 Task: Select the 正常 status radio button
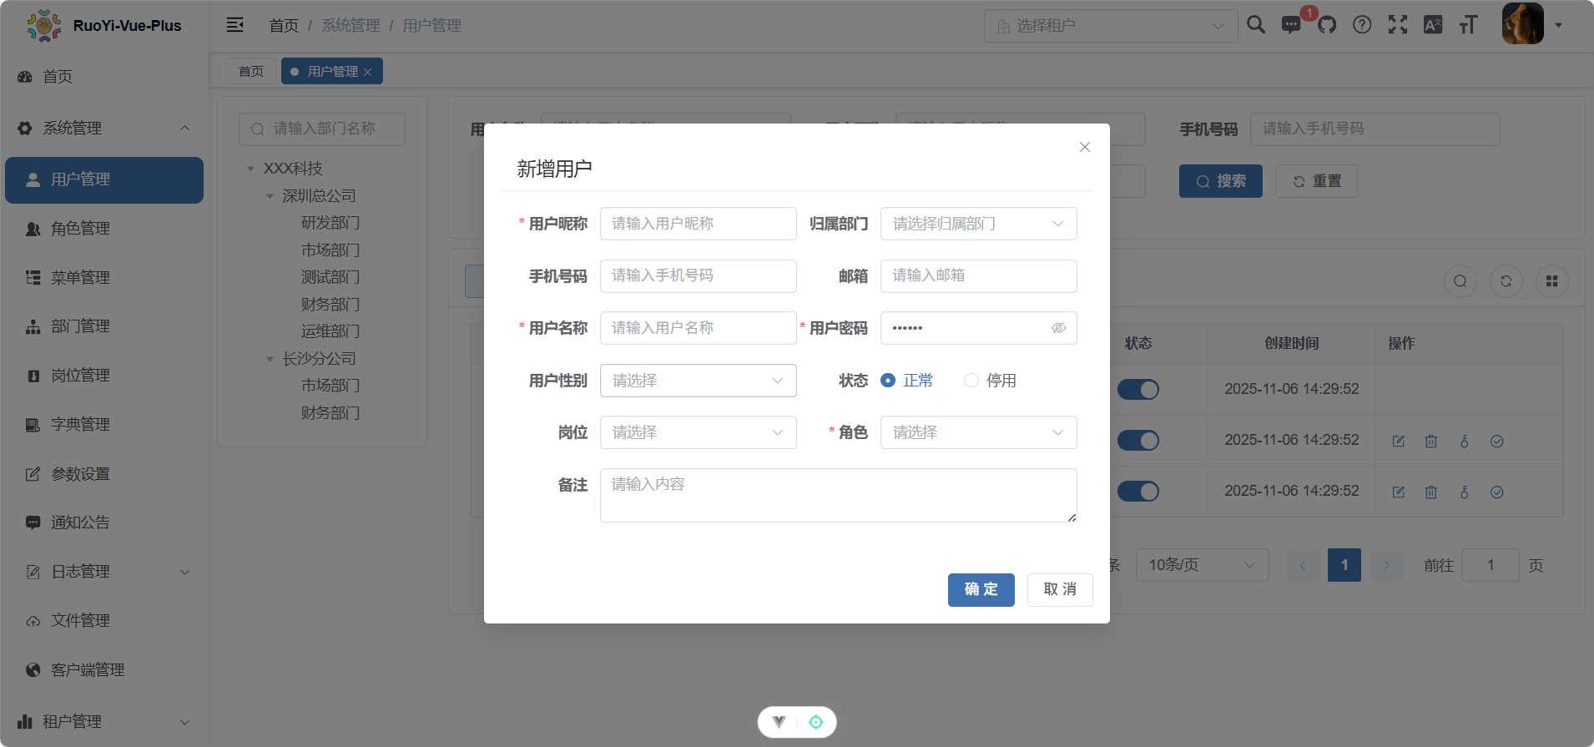click(888, 381)
